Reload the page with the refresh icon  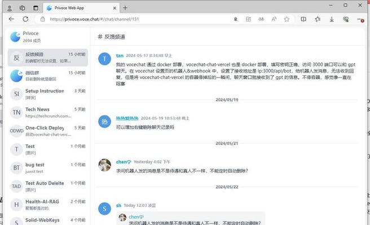tap(25, 19)
